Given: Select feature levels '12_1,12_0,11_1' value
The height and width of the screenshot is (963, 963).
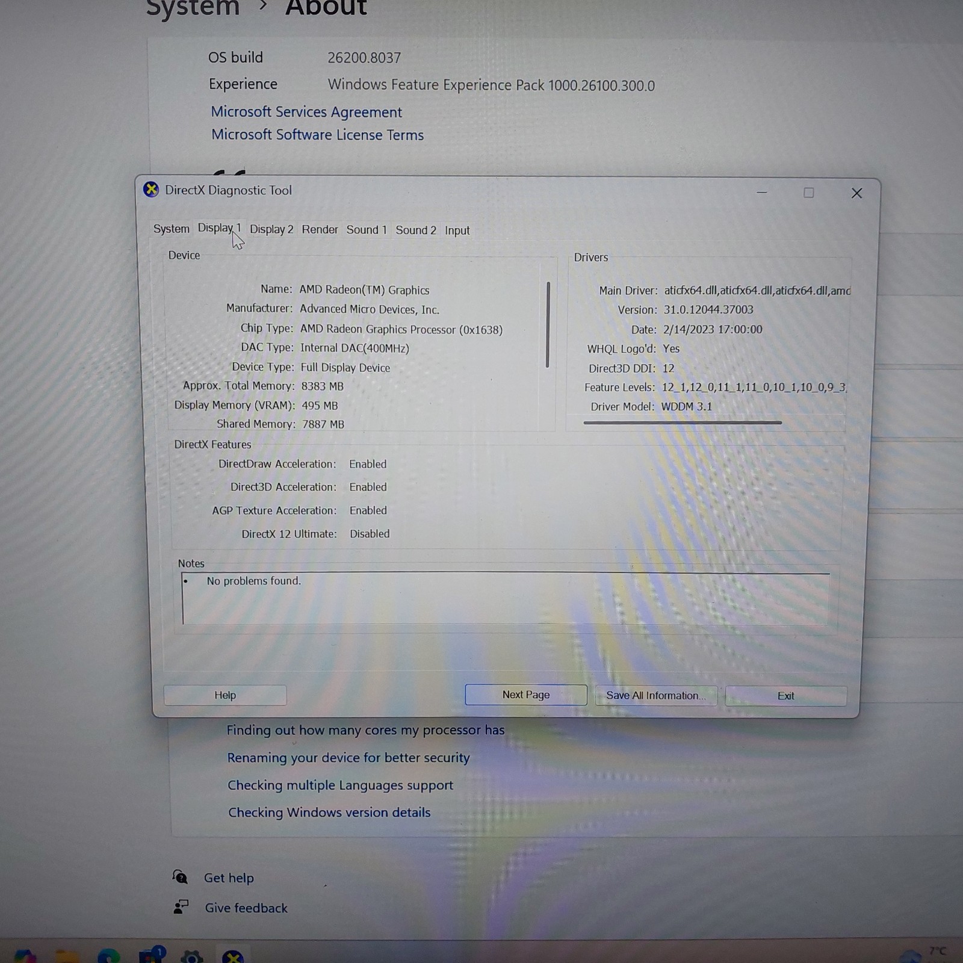Looking at the screenshot, I should click(x=754, y=387).
